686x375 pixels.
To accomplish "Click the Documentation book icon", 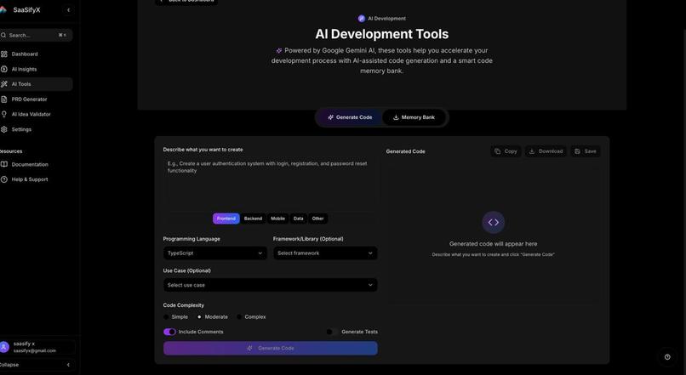I will (x=4, y=164).
